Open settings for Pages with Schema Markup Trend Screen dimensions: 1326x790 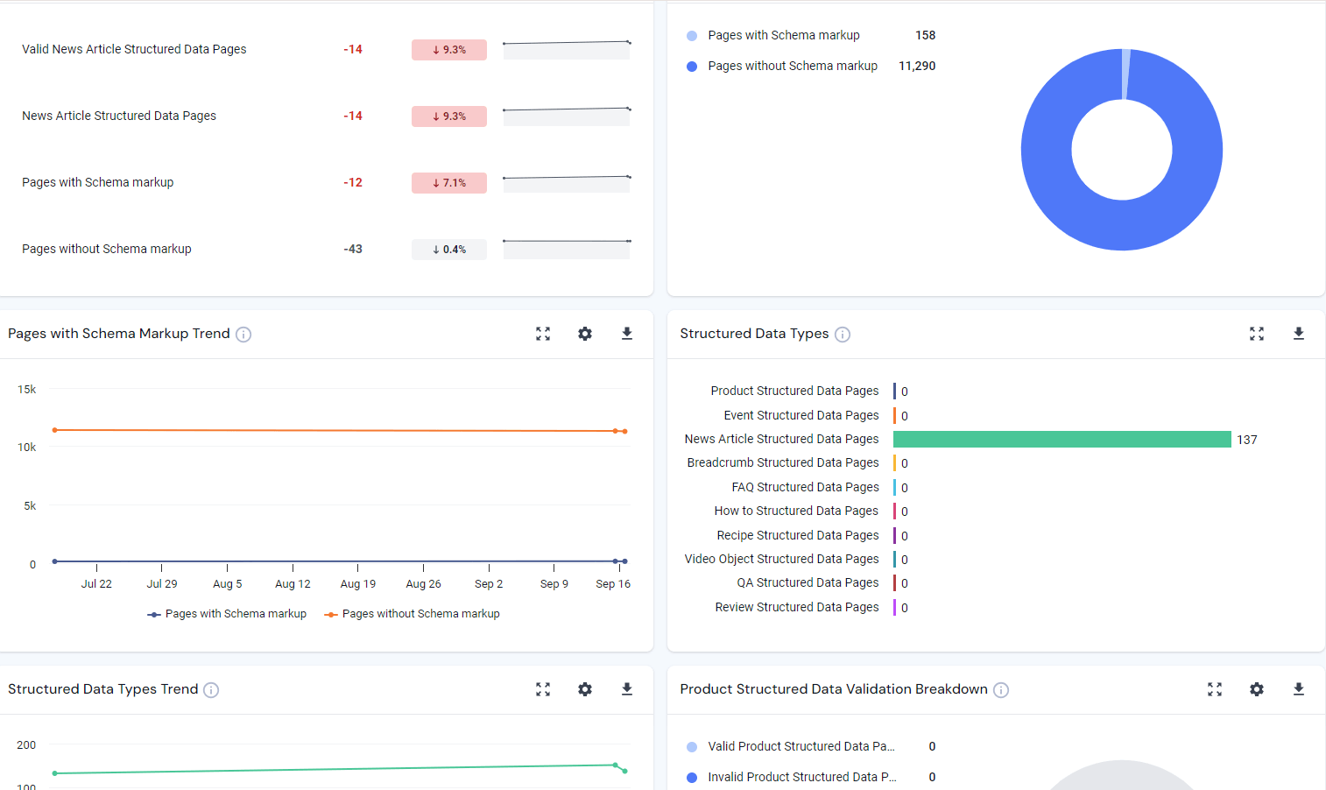pyautogui.click(x=584, y=334)
